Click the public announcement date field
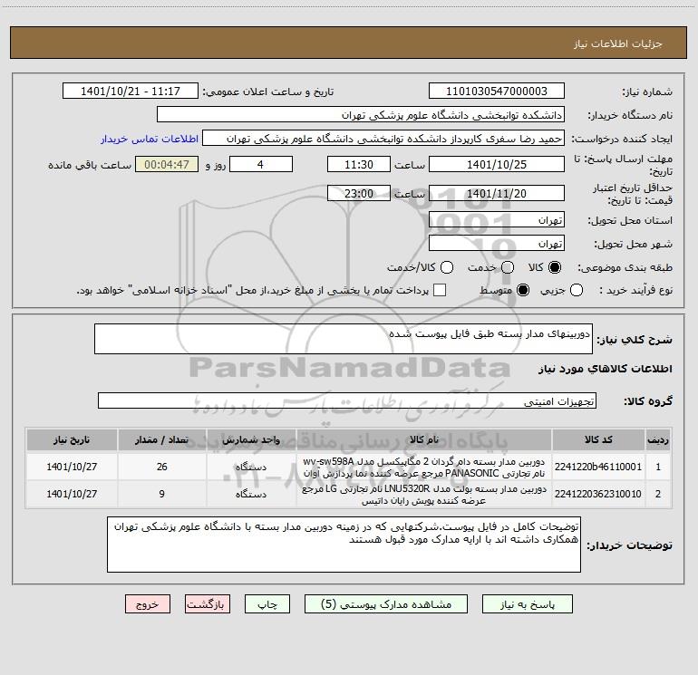 pos(131,92)
